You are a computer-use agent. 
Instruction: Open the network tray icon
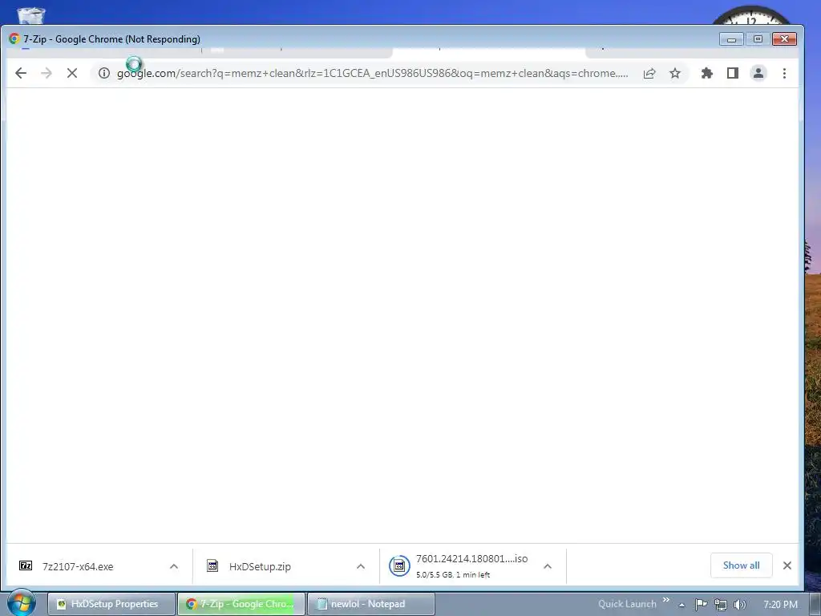721,605
